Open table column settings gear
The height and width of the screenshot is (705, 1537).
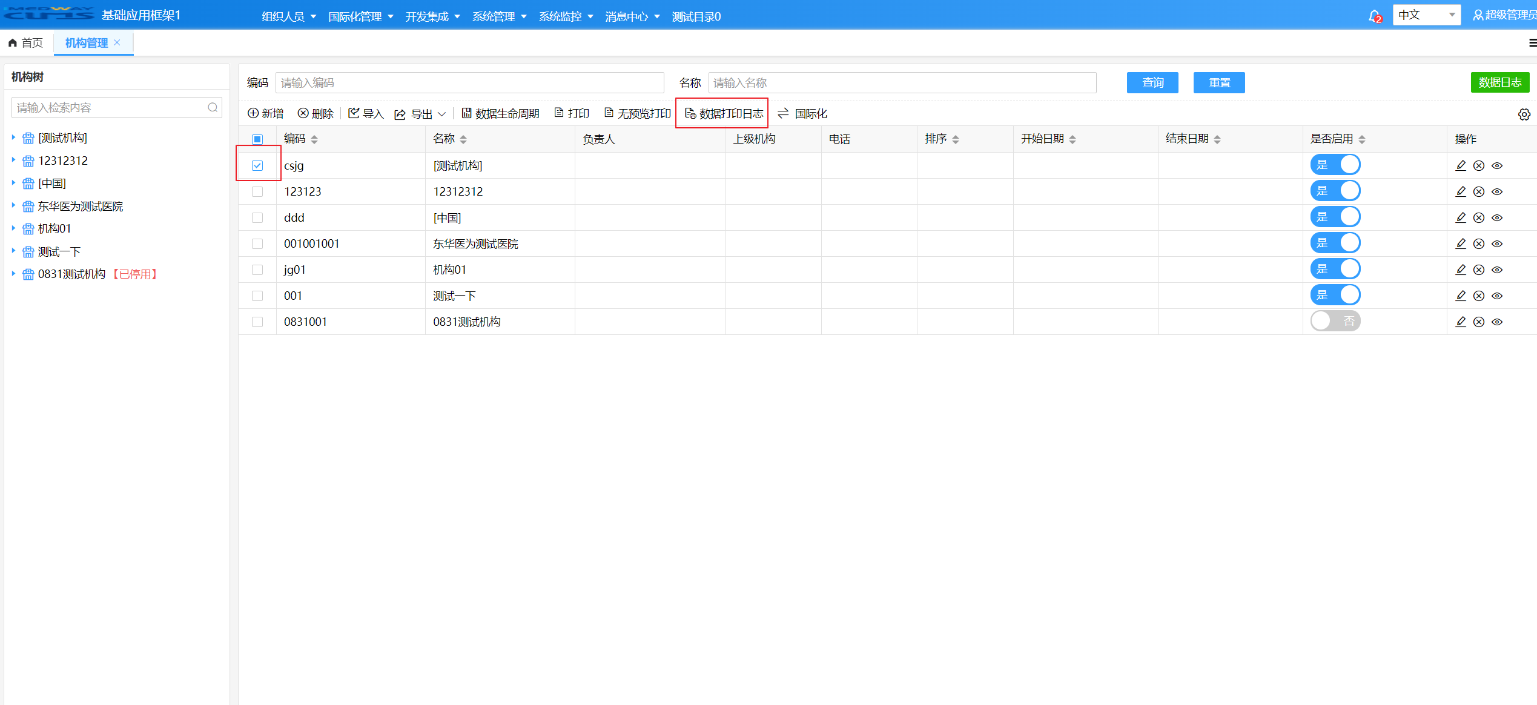tap(1524, 114)
